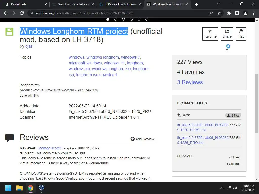
Task: Click the Favorite button
Action: (x=210, y=34)
